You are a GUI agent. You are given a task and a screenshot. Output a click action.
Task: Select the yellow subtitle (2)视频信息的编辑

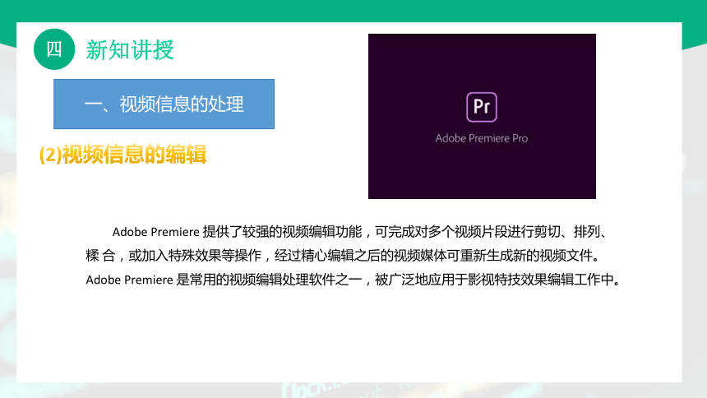(x=122, y=155)
